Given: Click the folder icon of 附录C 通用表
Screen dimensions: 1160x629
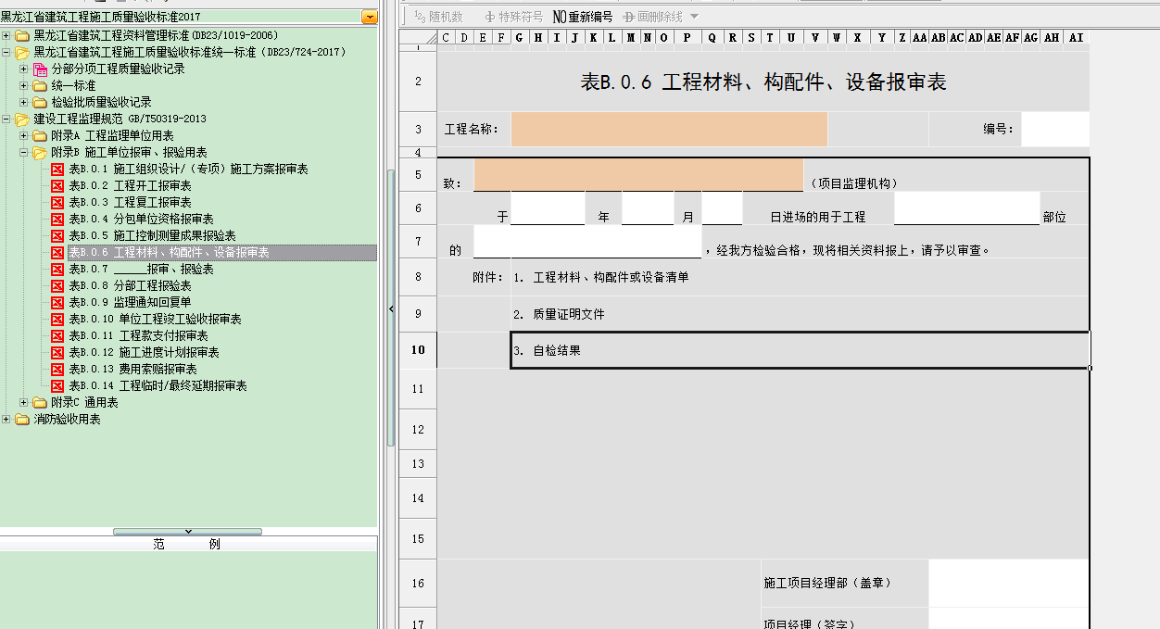Looking at the screenshot, I should (40, 403).
